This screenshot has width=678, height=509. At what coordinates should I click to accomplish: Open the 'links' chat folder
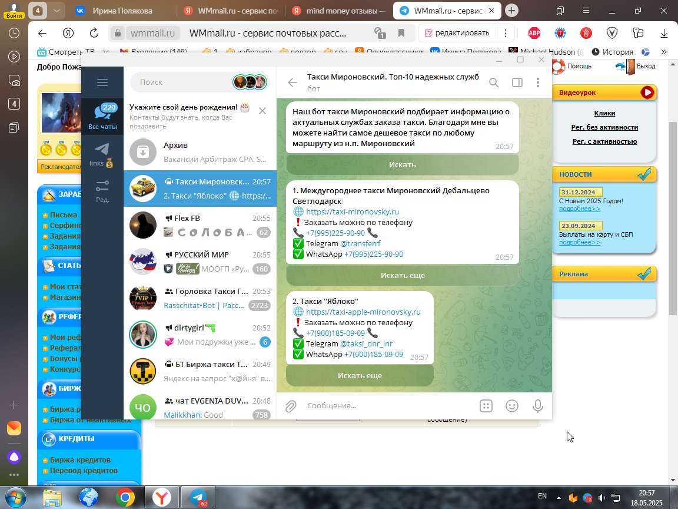[102, 156]
